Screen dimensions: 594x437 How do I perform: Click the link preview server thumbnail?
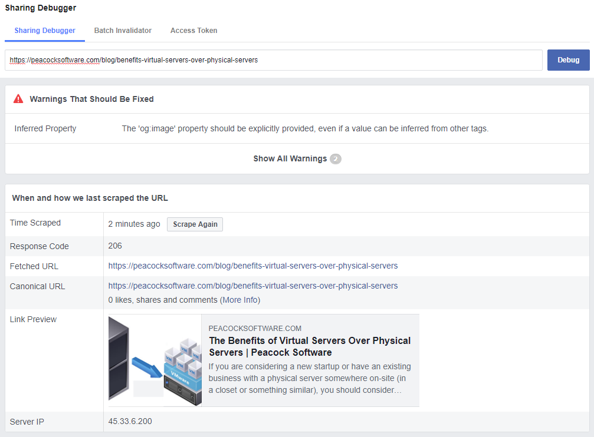(x=155, y=360)
